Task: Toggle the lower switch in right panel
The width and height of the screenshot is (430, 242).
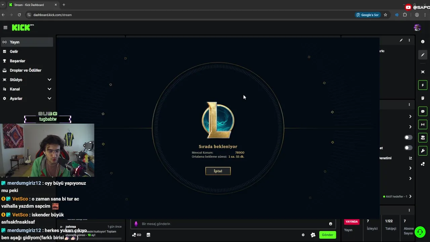Action: (408, 148)
